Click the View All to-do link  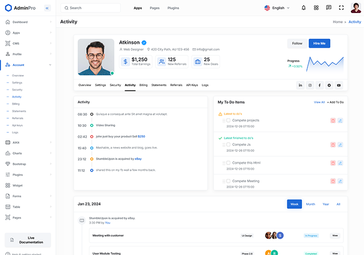click(x=319, y=102)
